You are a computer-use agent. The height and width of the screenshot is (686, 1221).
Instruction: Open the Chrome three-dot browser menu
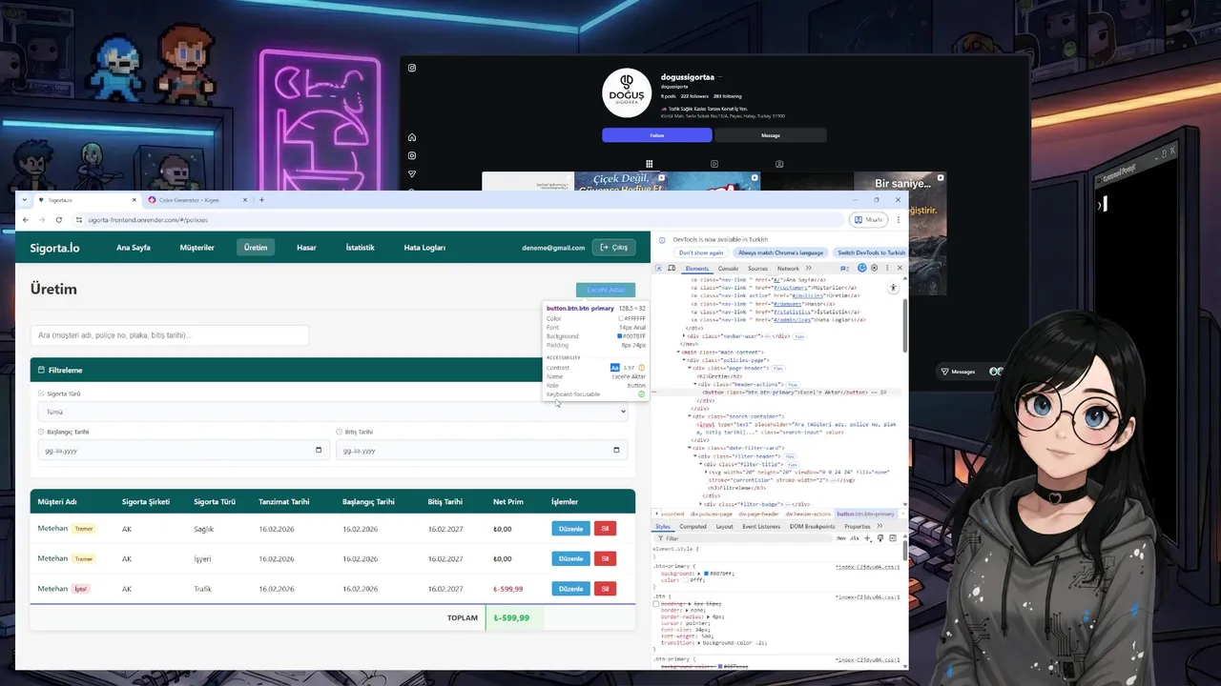[898, 219]
